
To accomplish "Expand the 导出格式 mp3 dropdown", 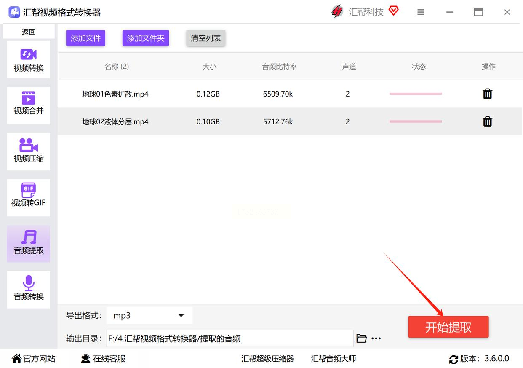I will click(x=149, y=315).
